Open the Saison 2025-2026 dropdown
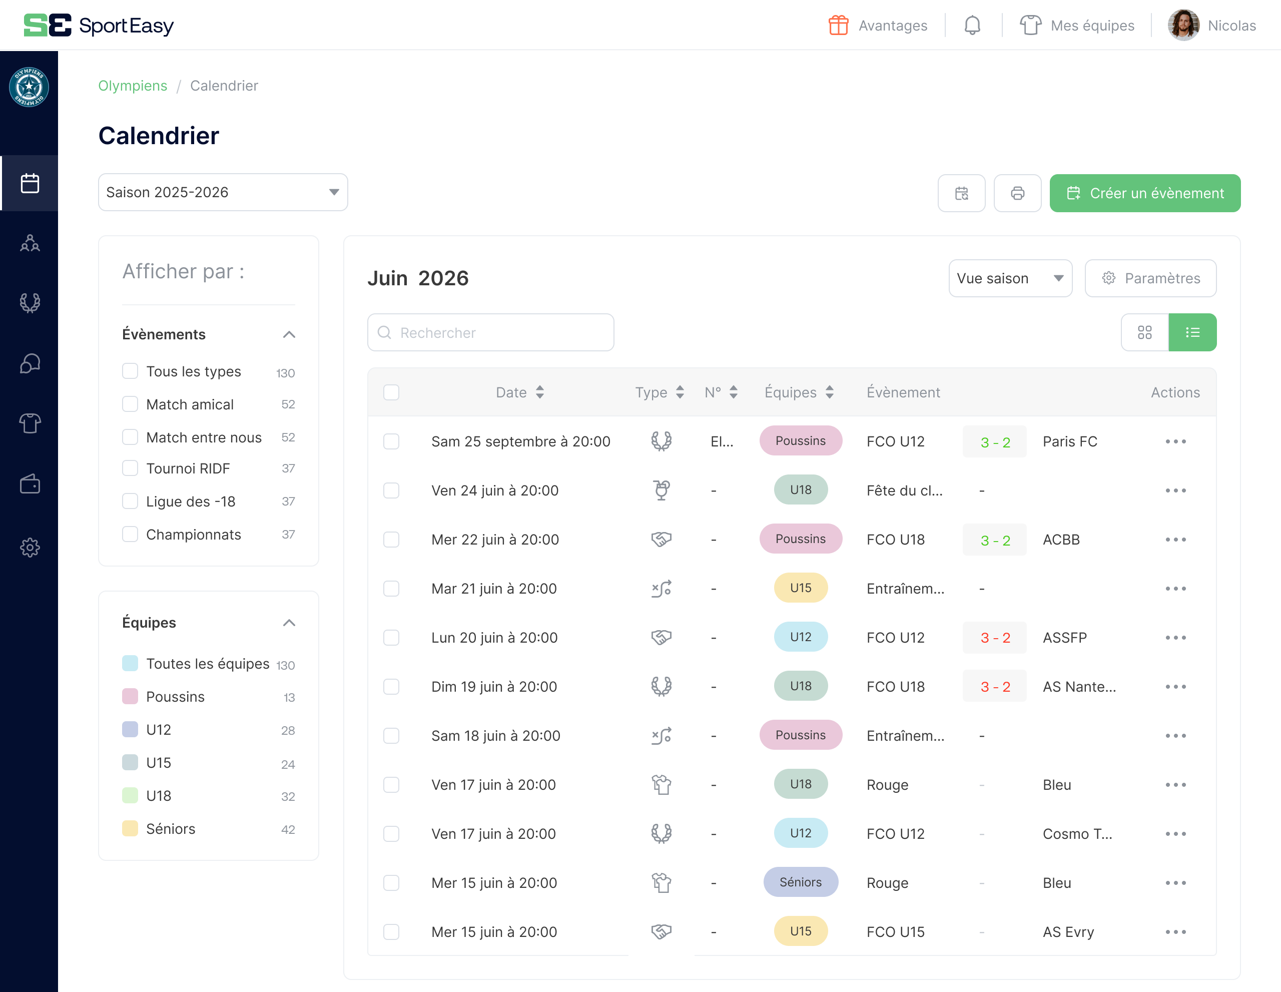The height and width of the screenshot is (992, 1281). 223,192
